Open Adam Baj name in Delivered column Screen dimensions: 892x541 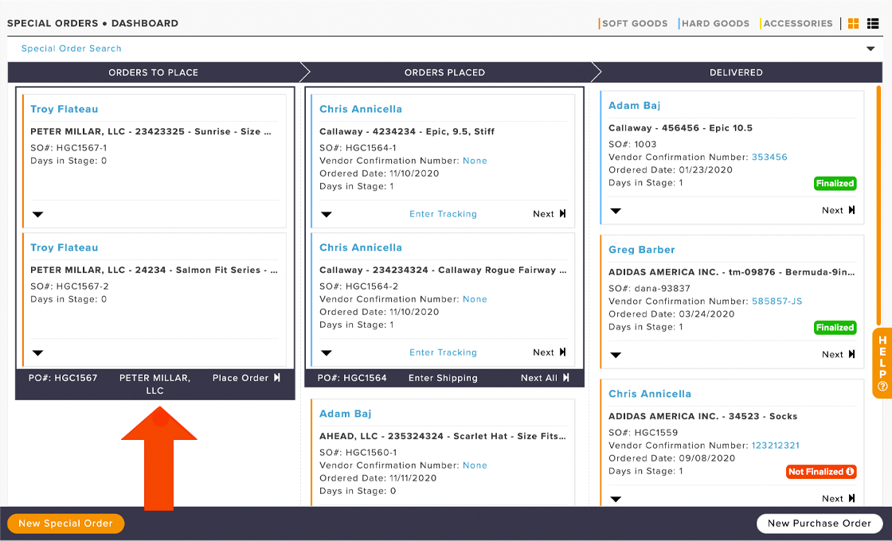point(634,106)
